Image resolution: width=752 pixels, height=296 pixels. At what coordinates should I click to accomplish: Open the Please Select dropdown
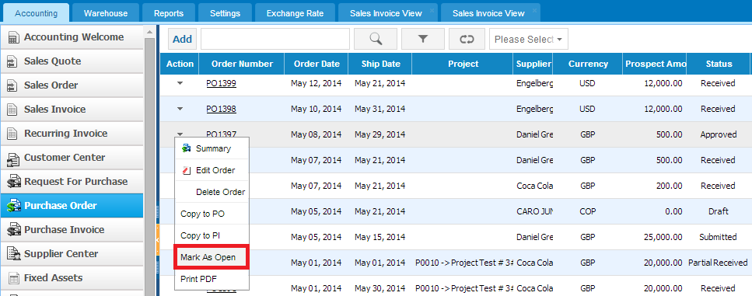[529, 40]
